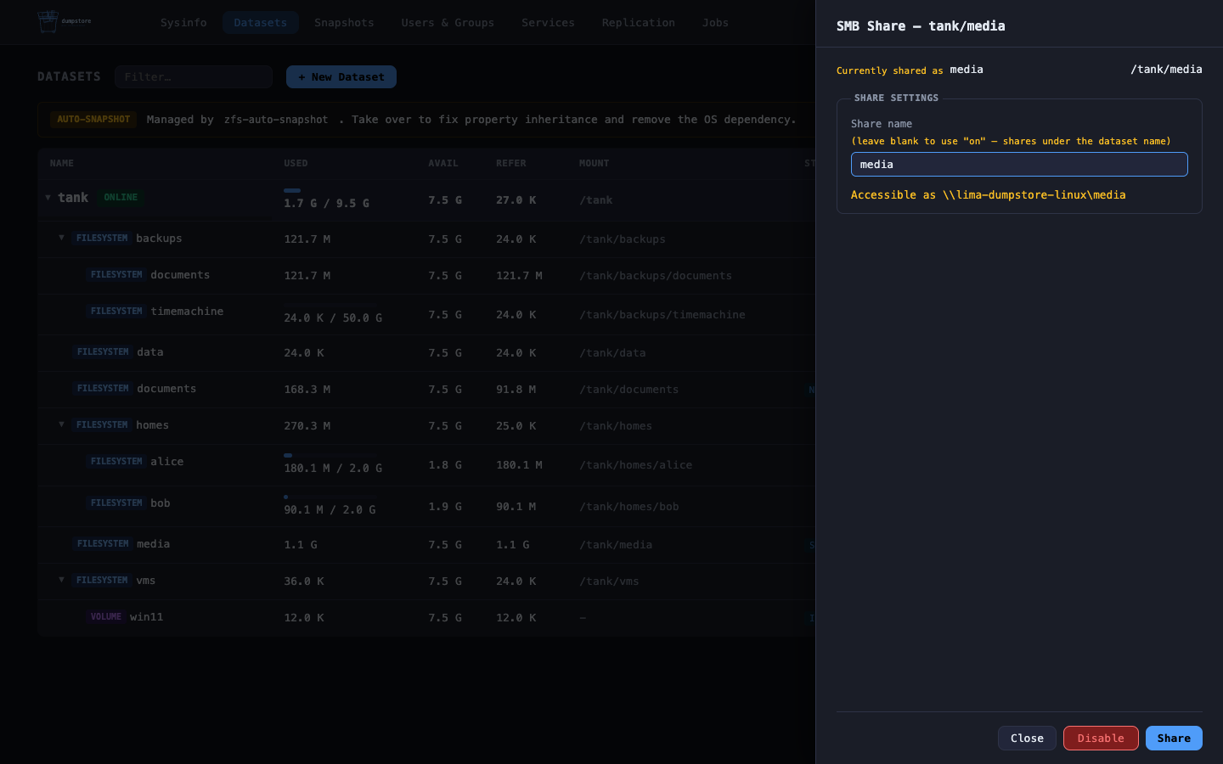
Task: Select the media dataset row
Action: tap(426, 545)
